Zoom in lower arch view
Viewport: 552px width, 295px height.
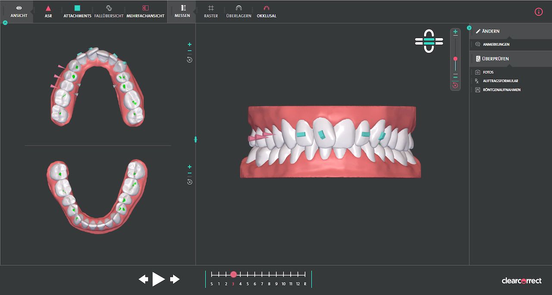[189, 167]
